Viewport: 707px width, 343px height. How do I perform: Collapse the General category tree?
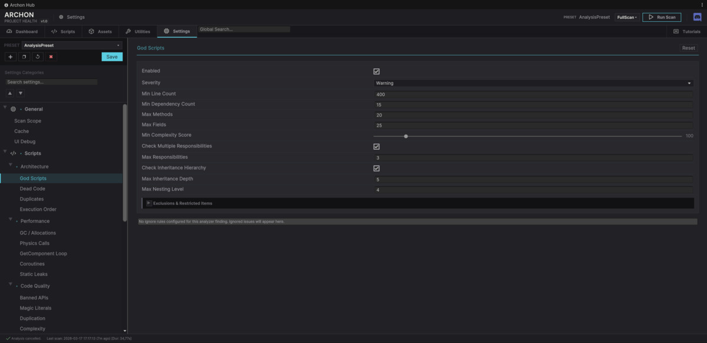coord(5,108)
